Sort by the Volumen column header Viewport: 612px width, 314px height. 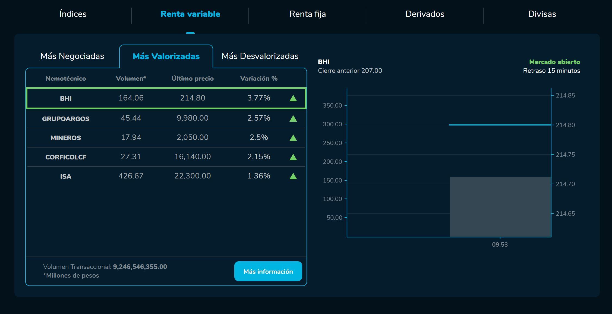131,78
